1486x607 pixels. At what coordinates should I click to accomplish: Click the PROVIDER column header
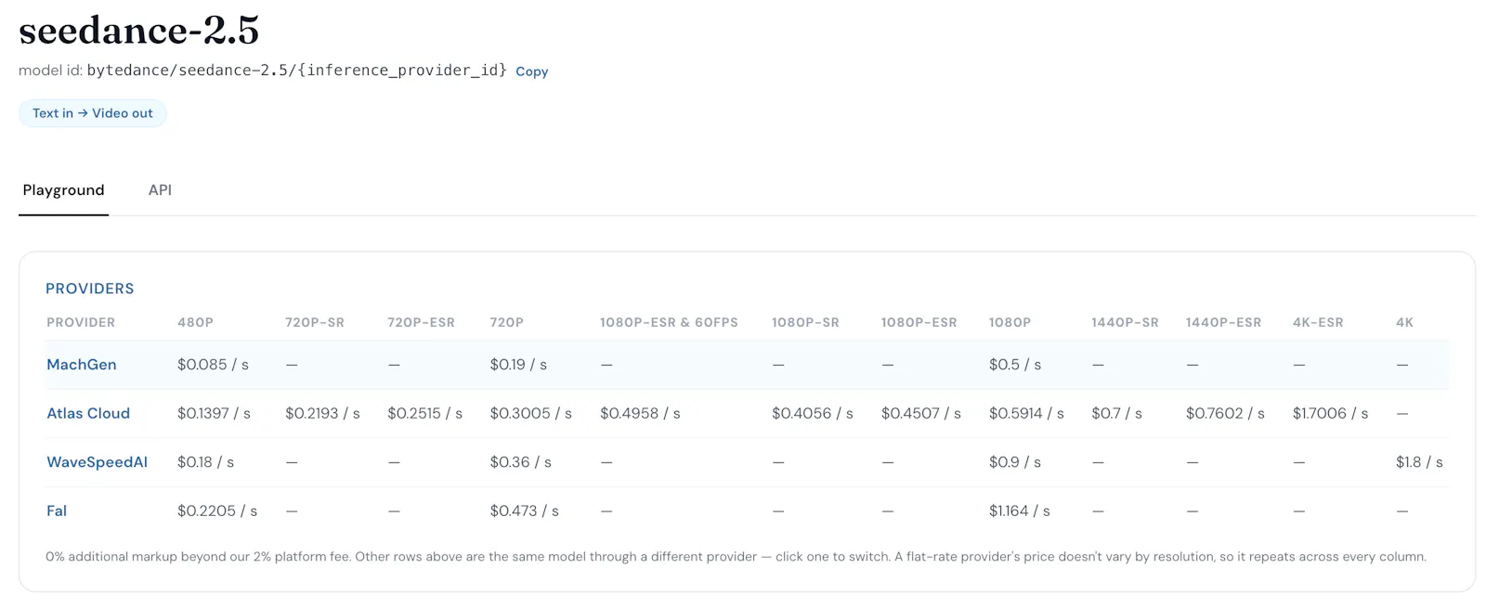(x=81, y=323)
